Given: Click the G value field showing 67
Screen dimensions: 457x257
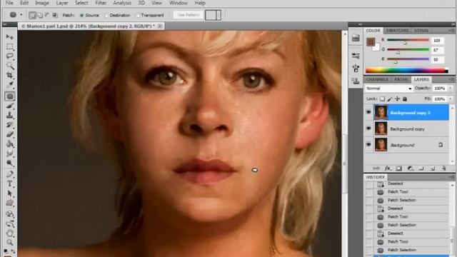Looking at the screenshot, I should [x=437, y=50].
